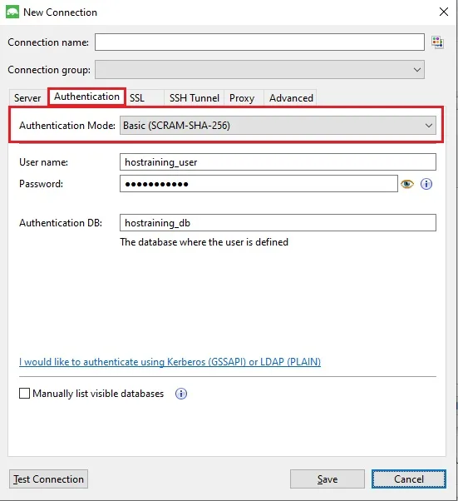Enable Manually list visible databases checkbox
The height and width of the screenshot is (501, 458).
[25, 394]
